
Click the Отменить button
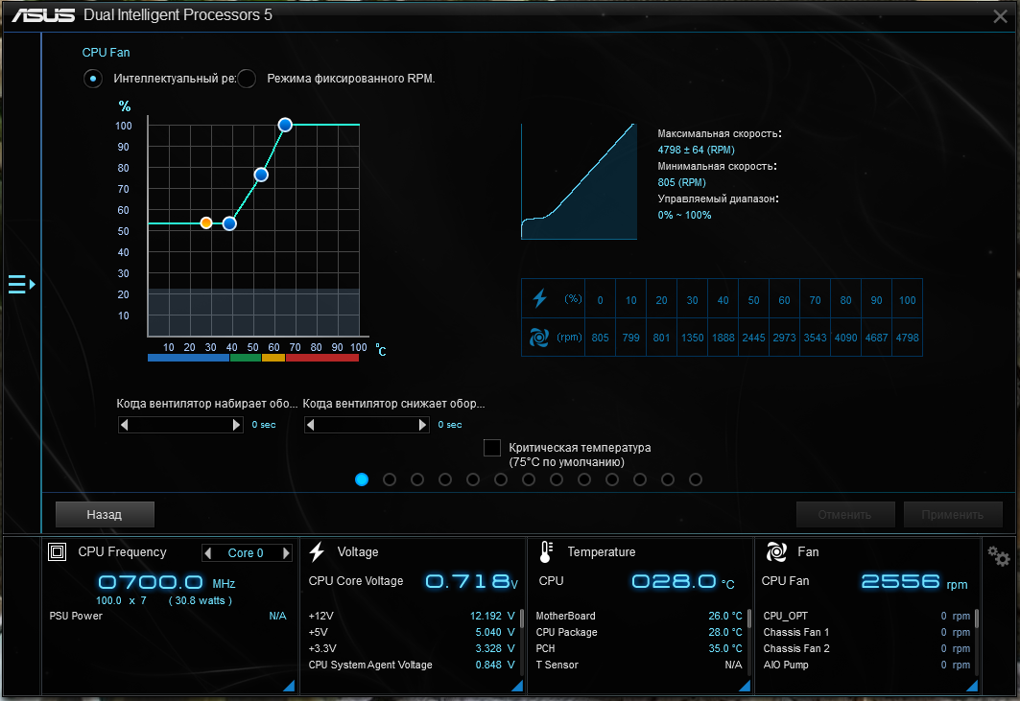pos(845,514)
